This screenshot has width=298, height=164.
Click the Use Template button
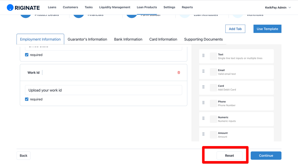267,29
